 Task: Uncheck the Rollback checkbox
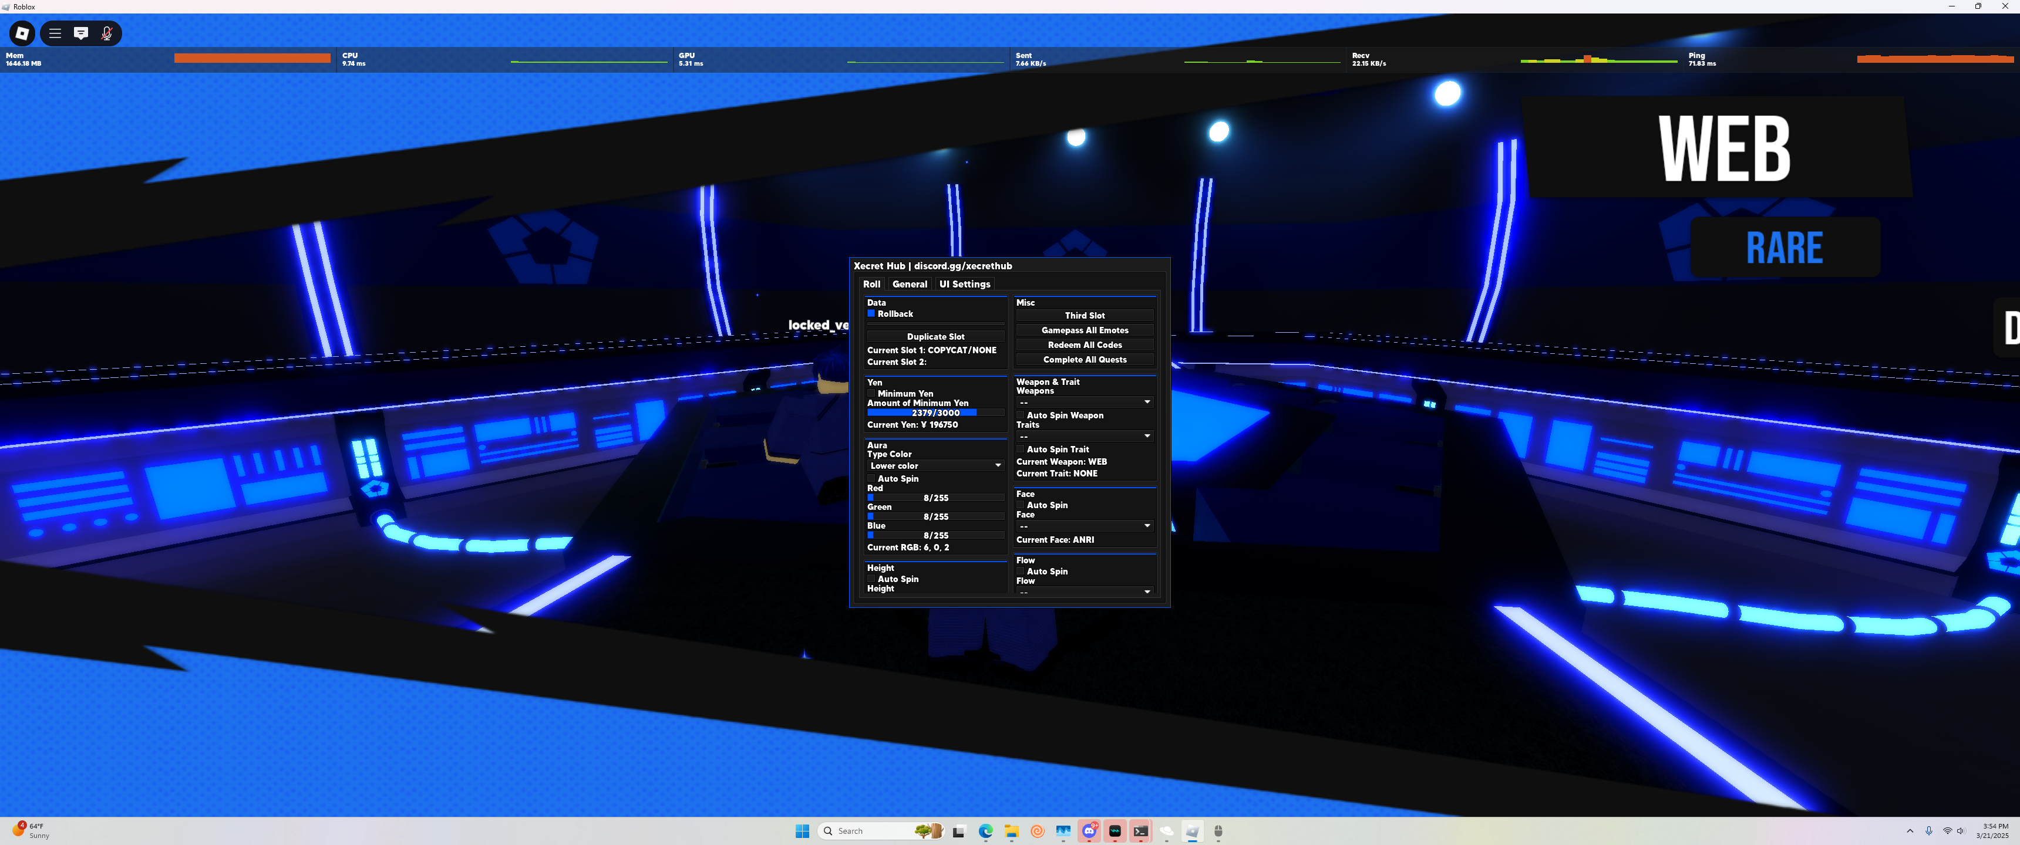(871, 313)
